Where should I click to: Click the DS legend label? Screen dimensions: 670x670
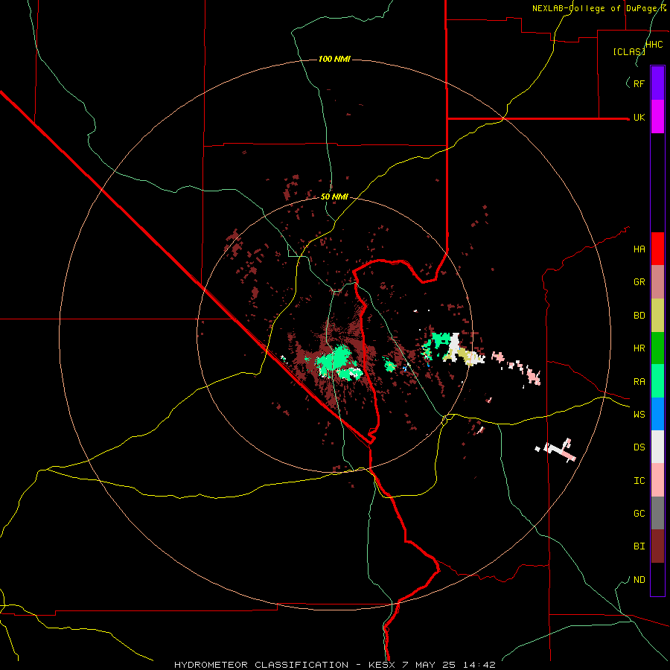[x=639, y=447]
